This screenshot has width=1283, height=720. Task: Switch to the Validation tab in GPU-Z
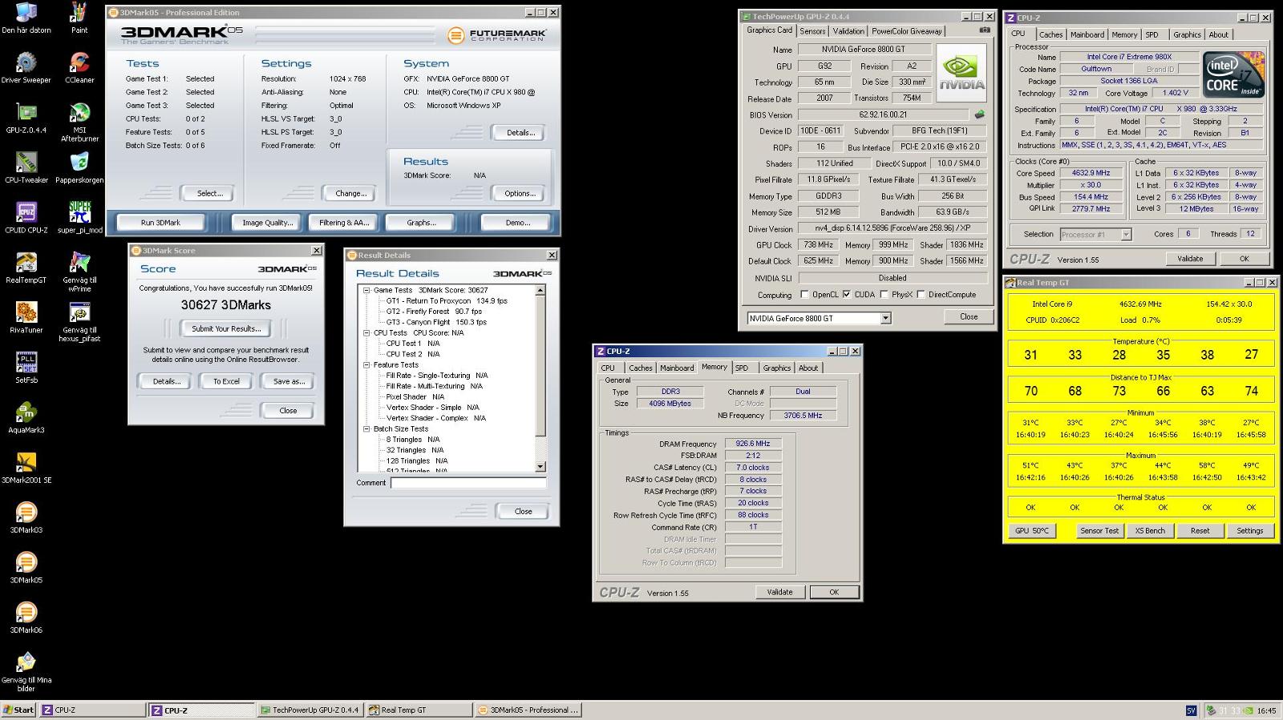848,31
